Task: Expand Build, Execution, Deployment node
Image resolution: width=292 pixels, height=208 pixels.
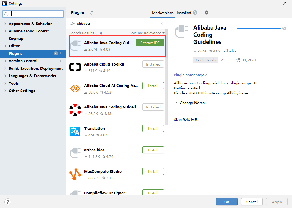Action: (x=5, y=69)
